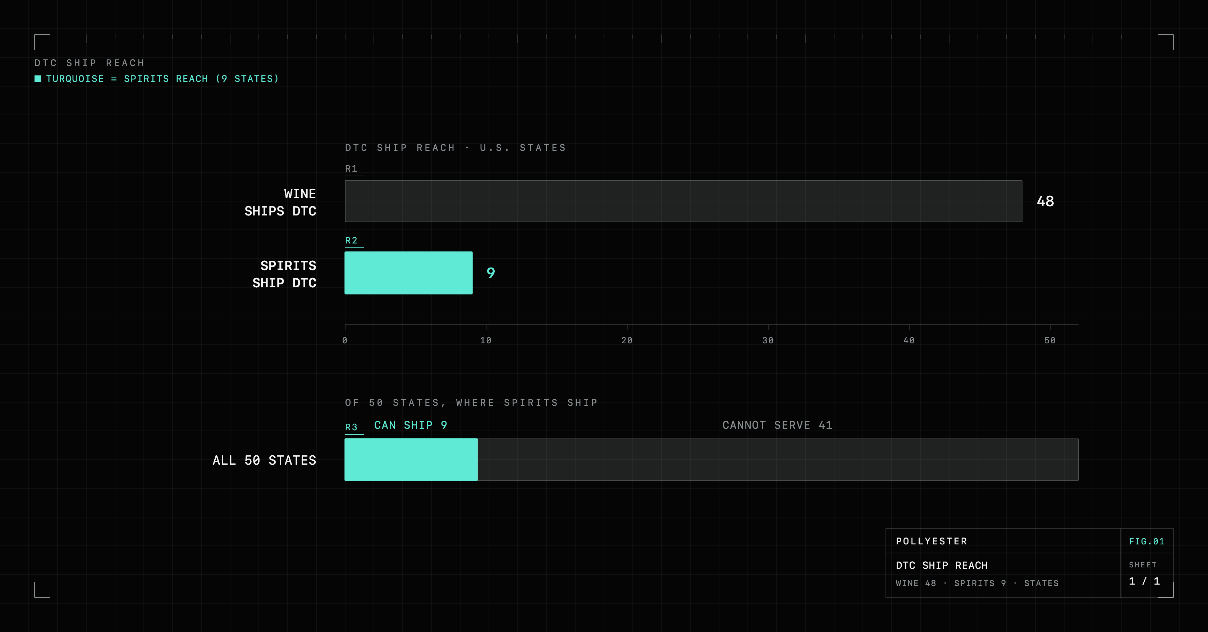Click the 'SHEET' label
This screenshot has width=1208, height=632.
pyautogui.click(x=1143, y=565)
